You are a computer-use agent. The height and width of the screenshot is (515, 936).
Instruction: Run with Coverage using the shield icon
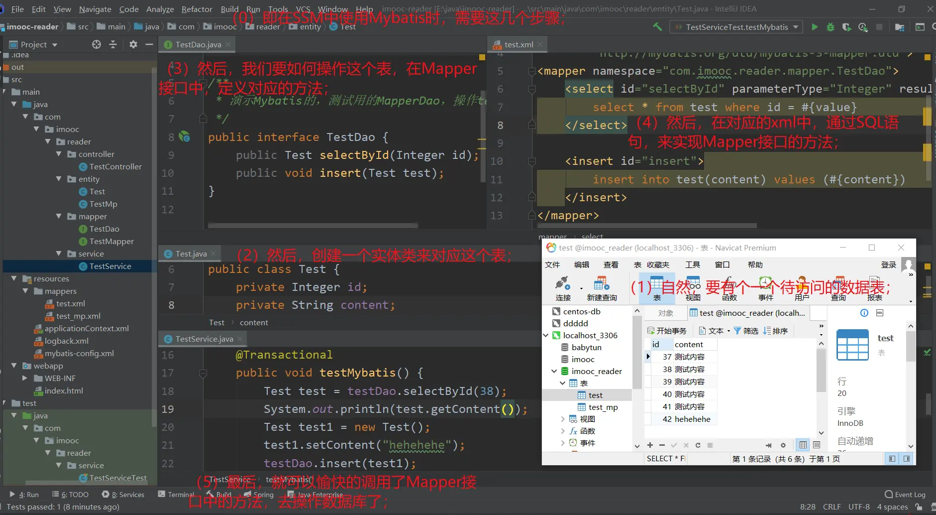click(846, 27)
